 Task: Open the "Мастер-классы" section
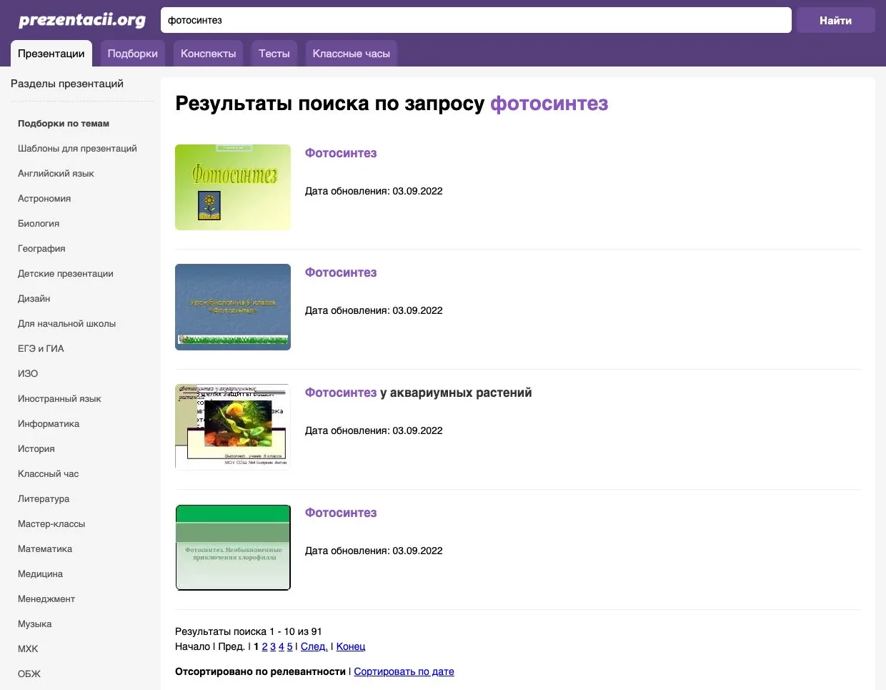click(x=51, y=523)
